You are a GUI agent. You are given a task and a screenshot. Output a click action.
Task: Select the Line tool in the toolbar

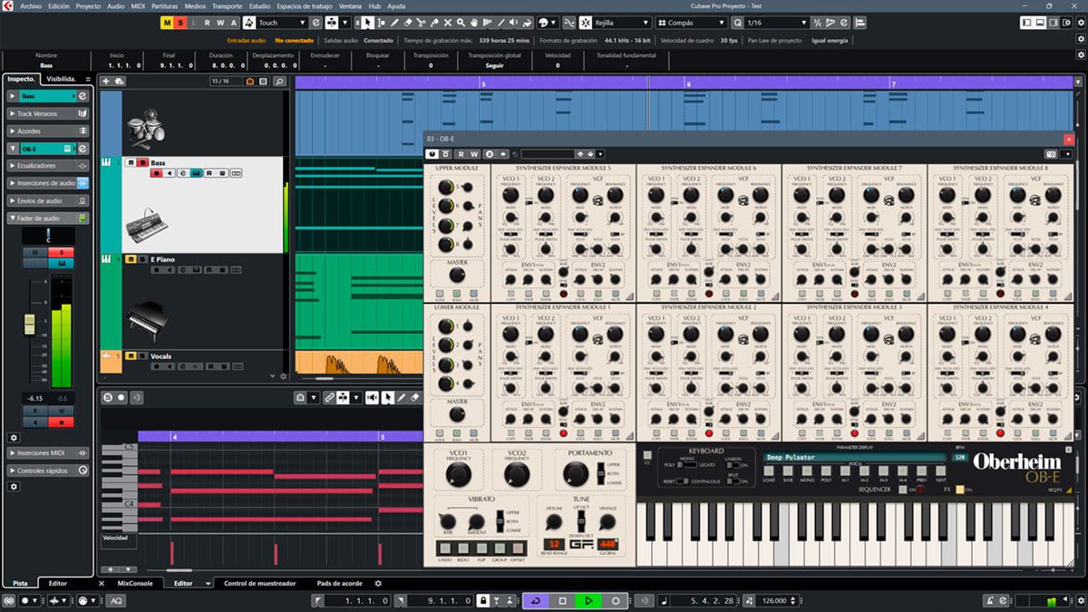(501, 23)
